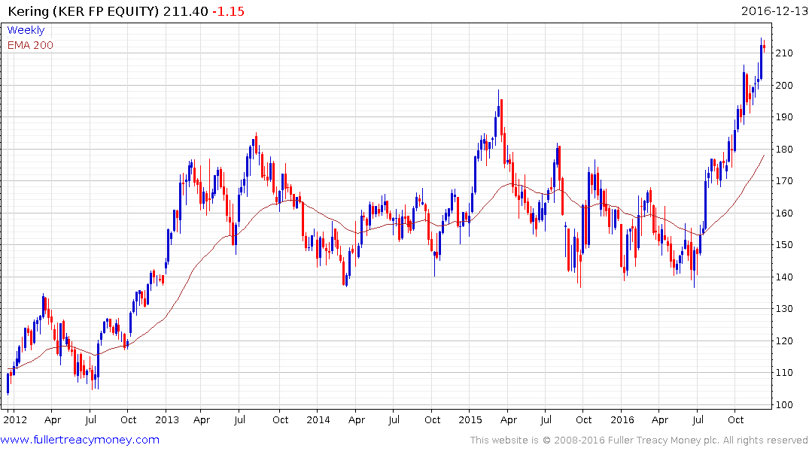
Task: Click the 130 price axis label
Action: coord(783,309)
